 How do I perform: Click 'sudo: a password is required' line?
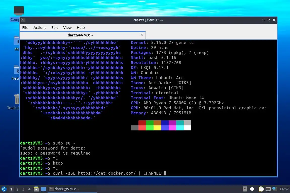pos(55,153)
